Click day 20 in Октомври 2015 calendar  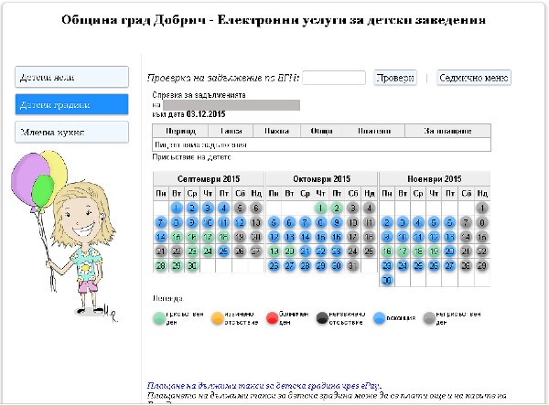coord(289,251)
